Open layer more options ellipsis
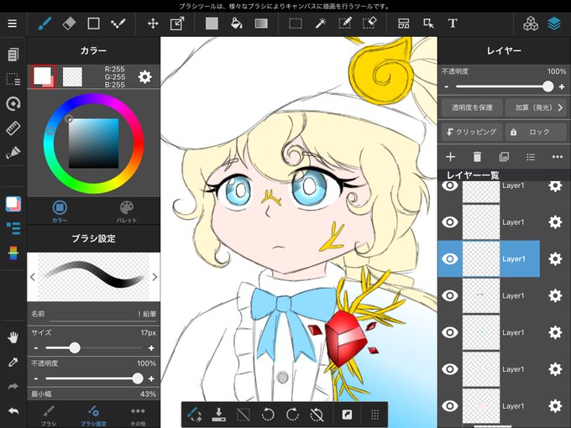 [x=558, y=157]
